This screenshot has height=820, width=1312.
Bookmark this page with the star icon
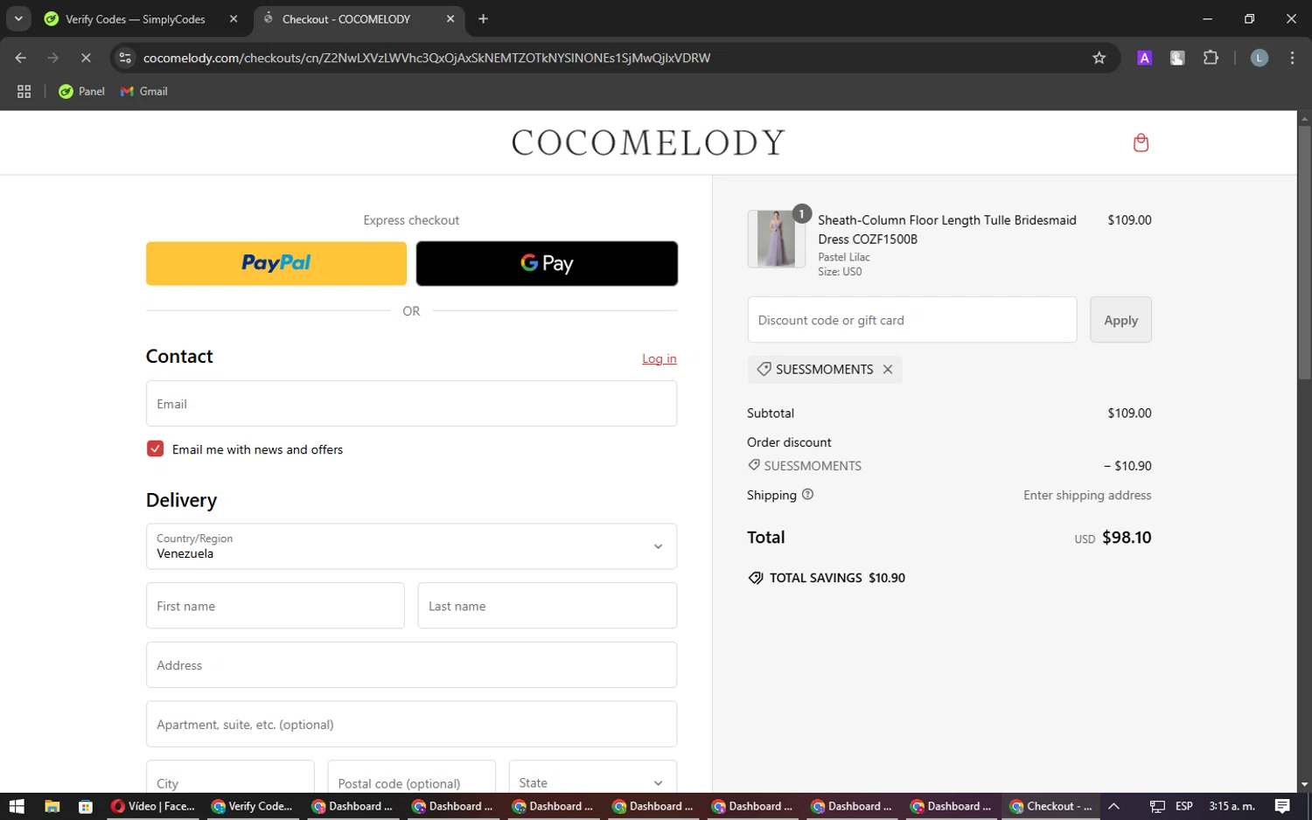(x=1099, y=58)
